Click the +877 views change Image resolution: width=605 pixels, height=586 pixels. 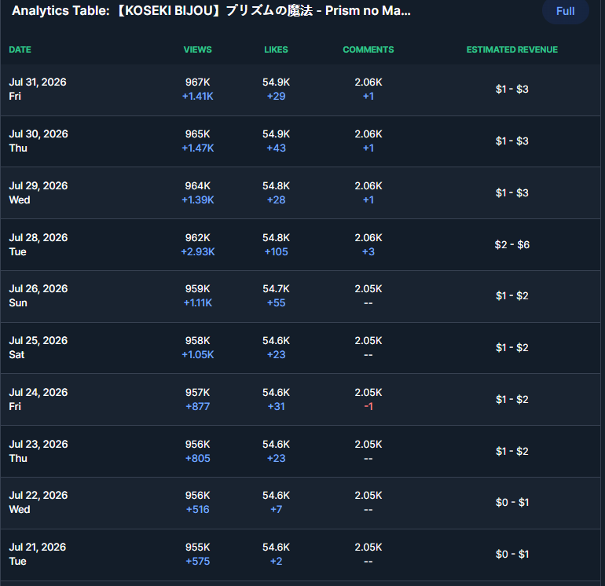197,407
